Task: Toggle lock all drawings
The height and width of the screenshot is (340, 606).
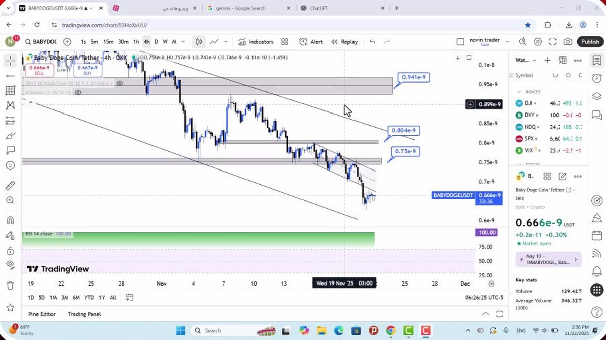Action: (10, 250)
